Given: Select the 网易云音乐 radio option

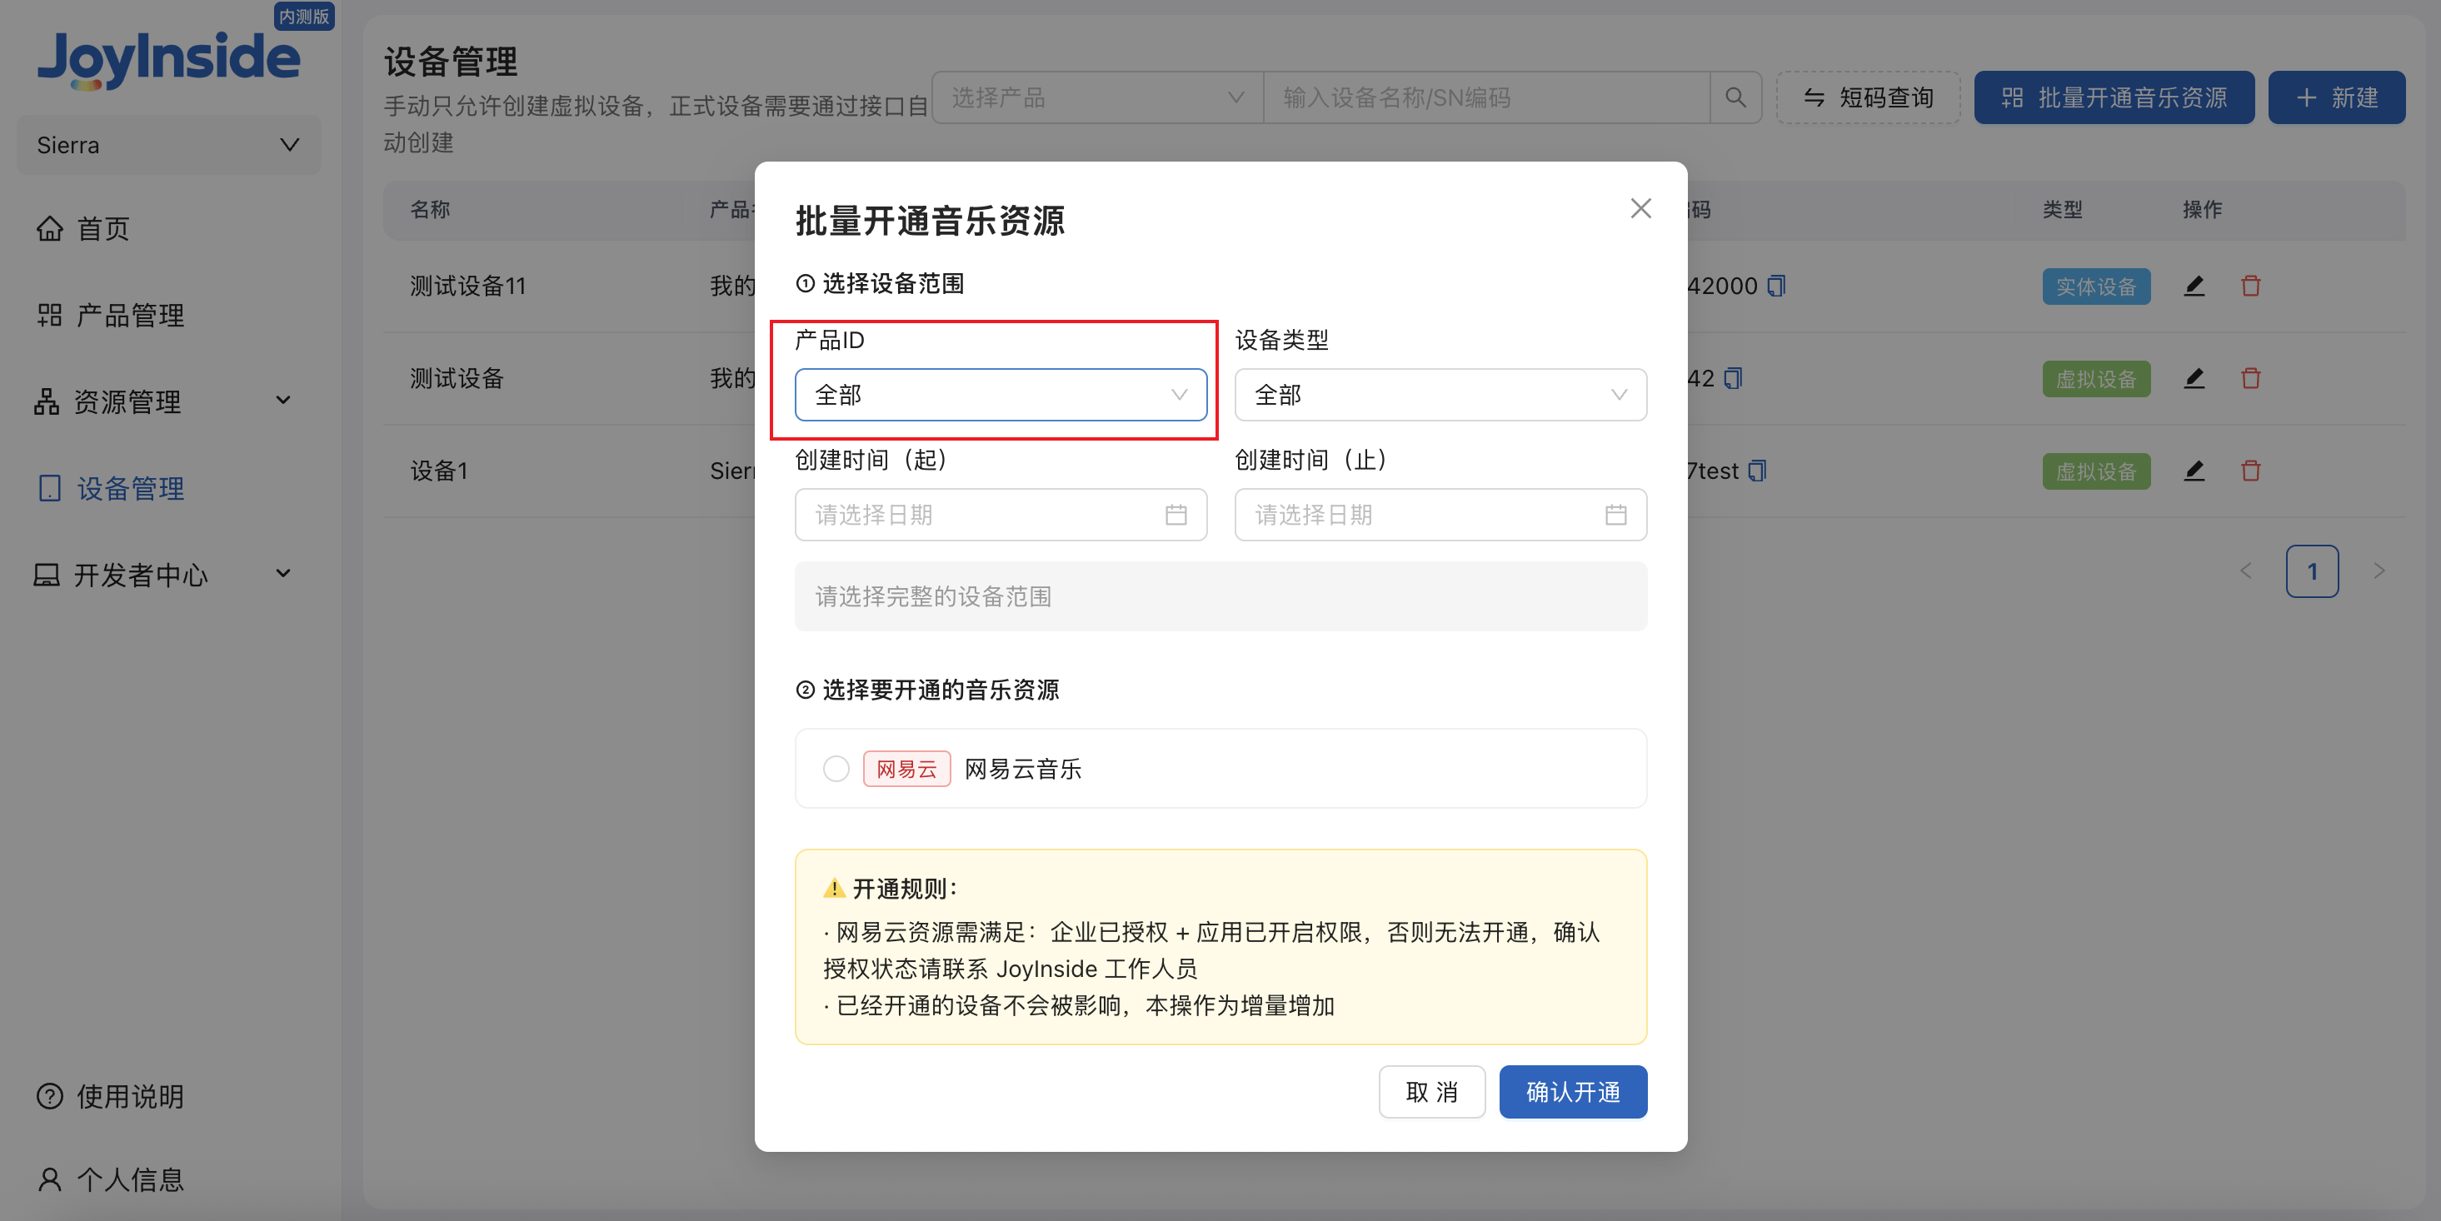Looking at the screenshot, I should pos(836,768).
